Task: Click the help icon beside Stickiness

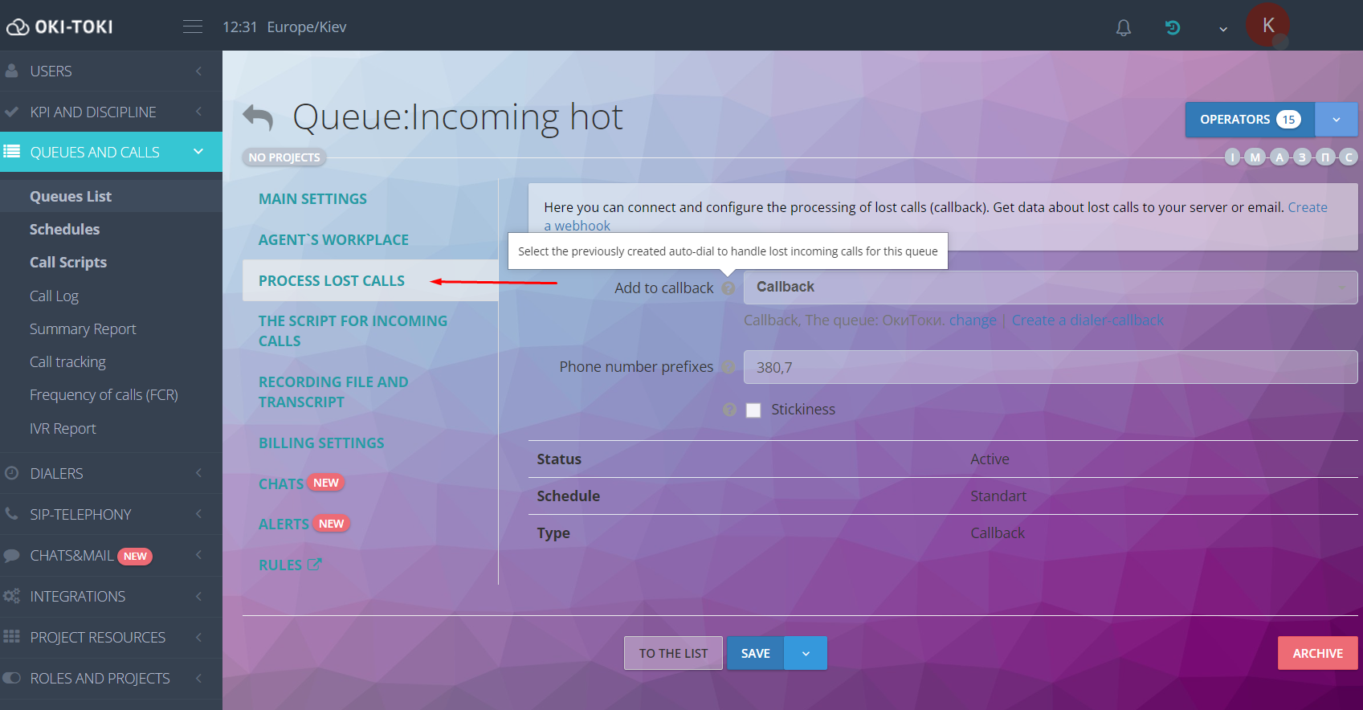Action: pyautogui.click(x=729, y=410)
